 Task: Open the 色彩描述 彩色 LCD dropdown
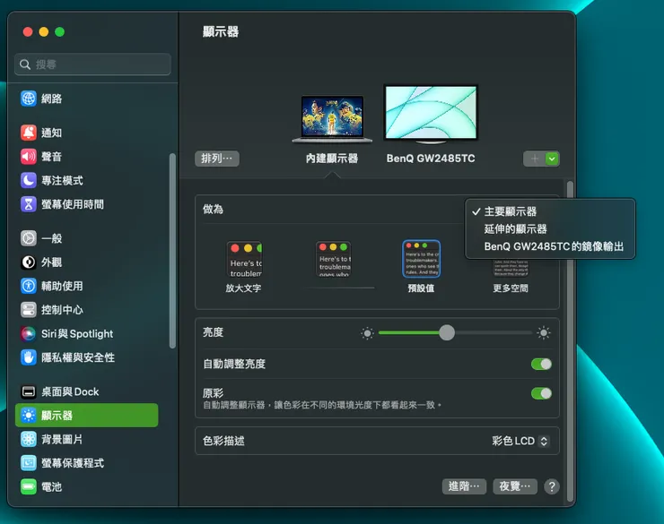pos(520,442)
